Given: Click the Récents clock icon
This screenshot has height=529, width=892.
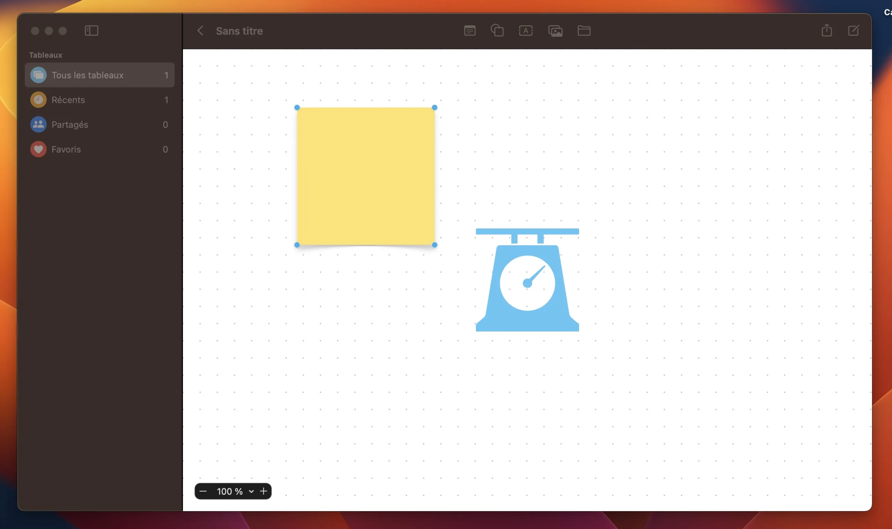Looking at the screenshot, I should tap(38, 100).
